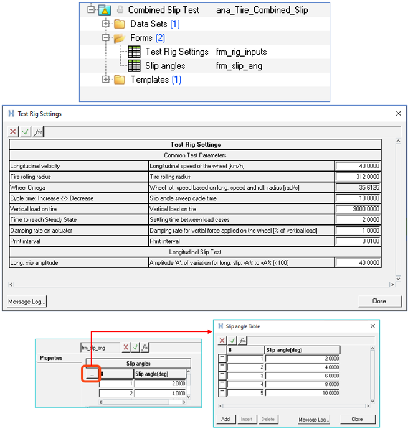Screen dimensions: 408x429
Task: Collapse the Forms folder
Action: point(105,38)
